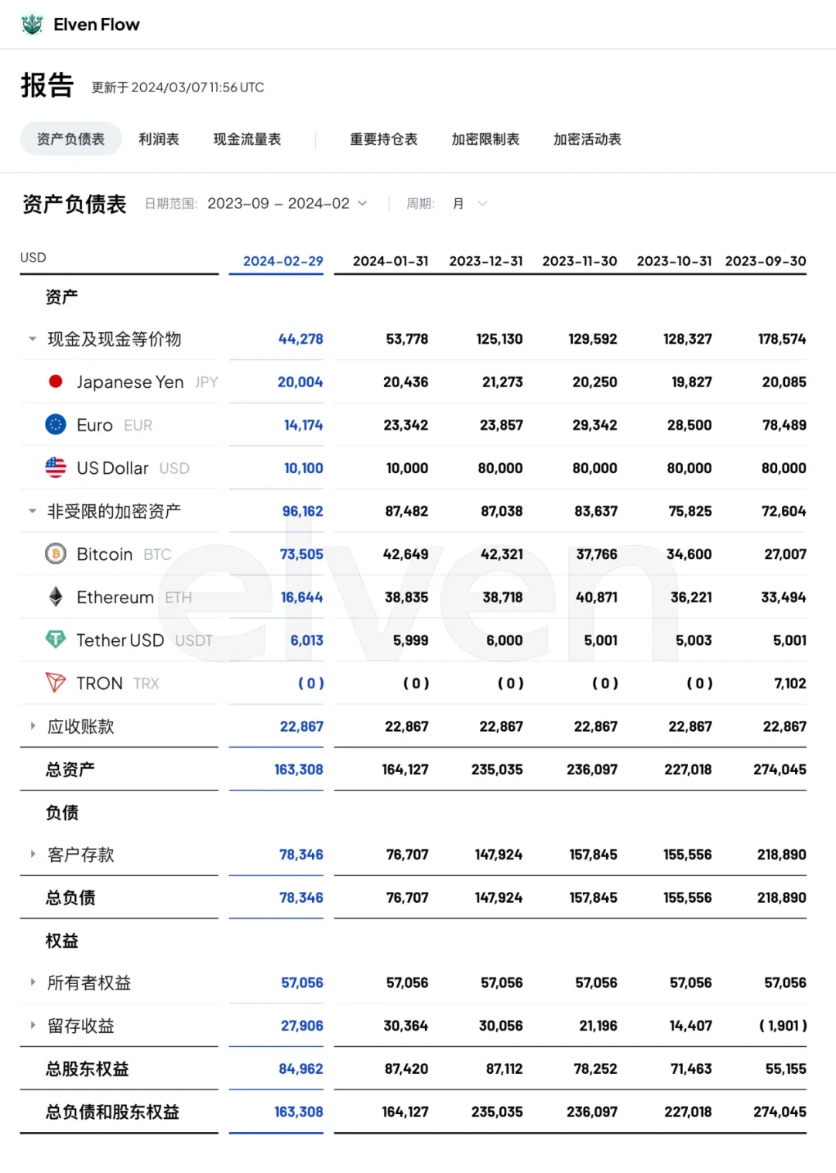
Task: Click the TRON logo icon
Action: coord(56,682)
